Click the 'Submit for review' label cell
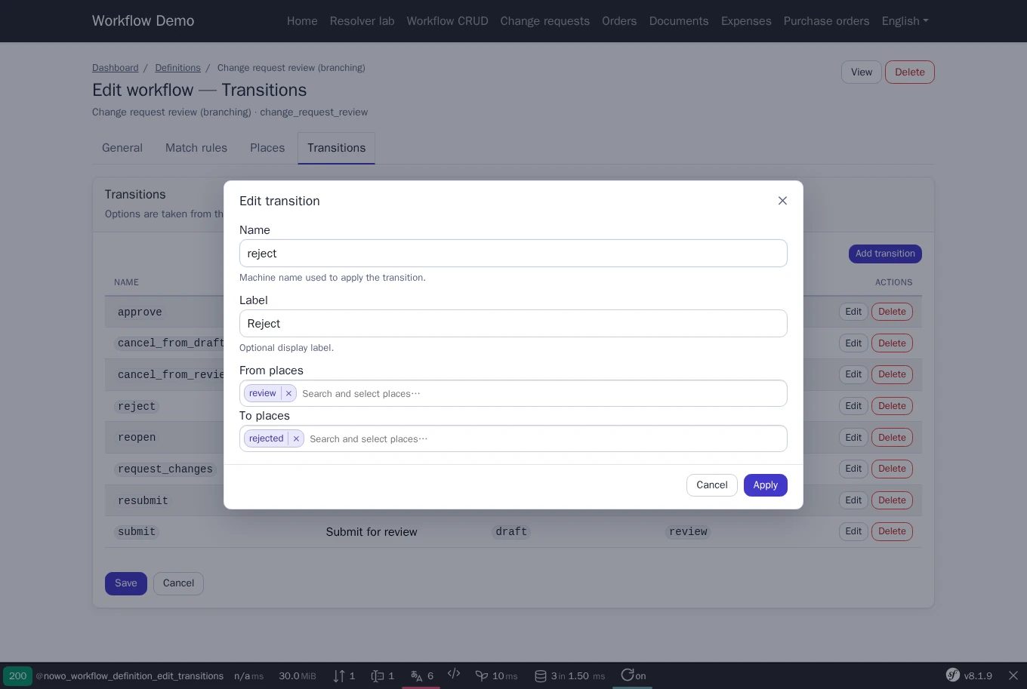 coord(372,532)
